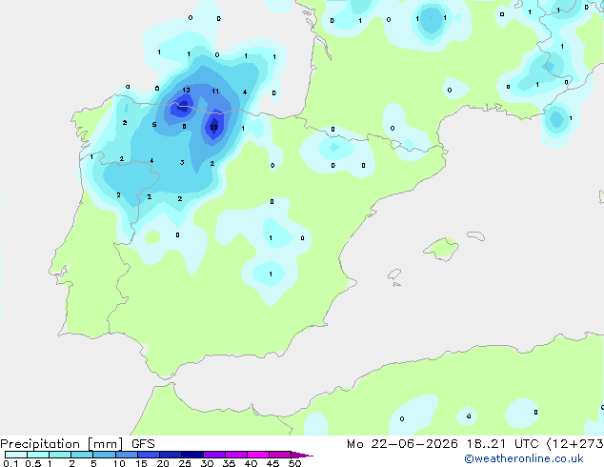
Task: Click the '11' precipitation value on the map
Action: coord(215,91)
